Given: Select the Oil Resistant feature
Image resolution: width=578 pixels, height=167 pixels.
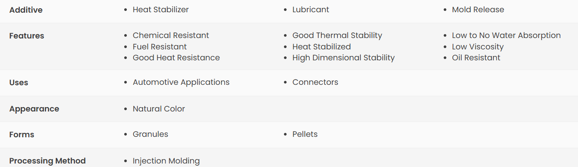Looking at the screenshot, I should pyautogui.click(x=476, y=58).
